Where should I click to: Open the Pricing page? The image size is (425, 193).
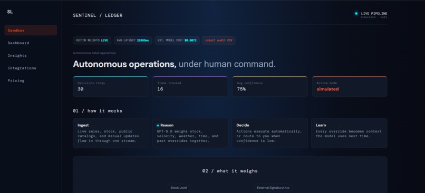click(x=16, y=80)
